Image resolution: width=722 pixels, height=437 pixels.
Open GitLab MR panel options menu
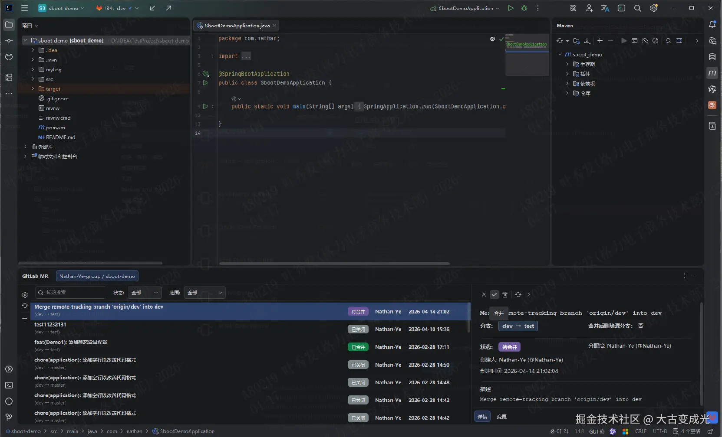coord(685,276)
